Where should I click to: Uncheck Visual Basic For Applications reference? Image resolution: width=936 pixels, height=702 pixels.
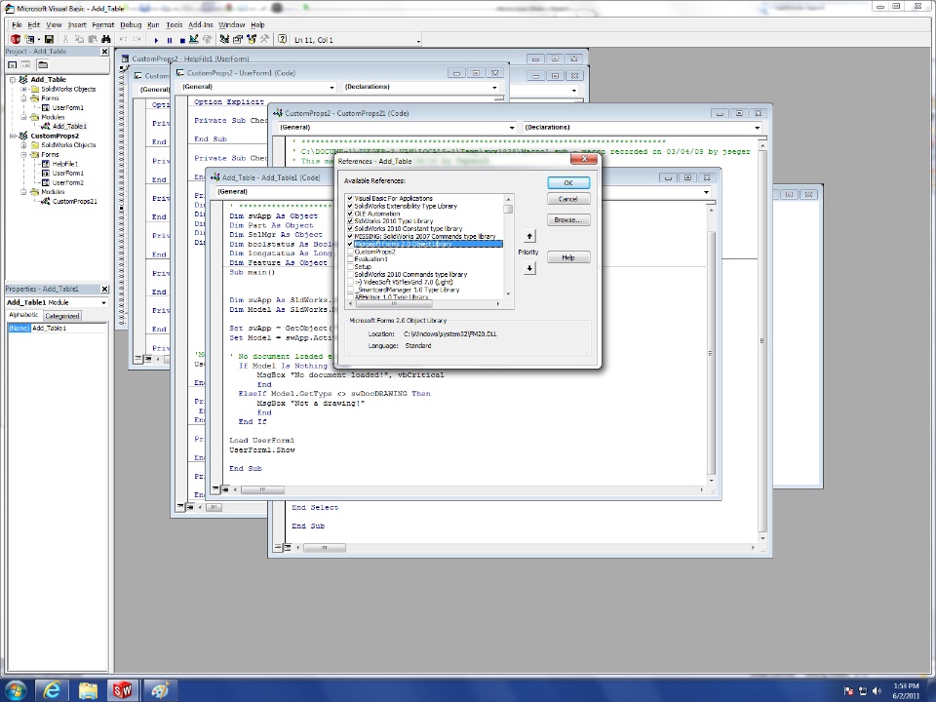click(350, 198)
